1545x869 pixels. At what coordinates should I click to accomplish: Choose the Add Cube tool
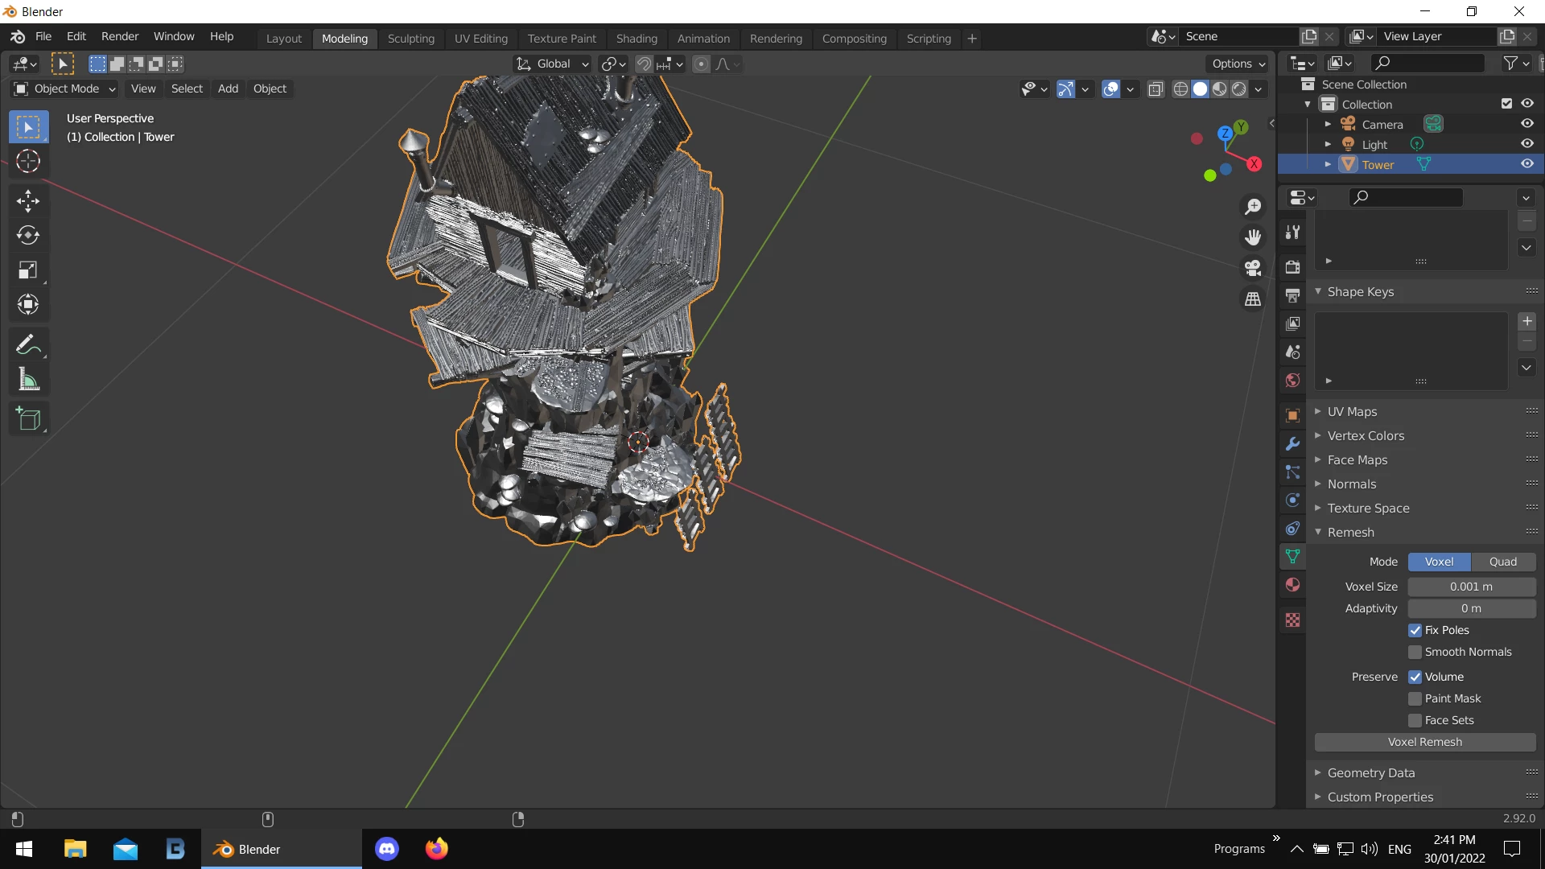[28, 419]
